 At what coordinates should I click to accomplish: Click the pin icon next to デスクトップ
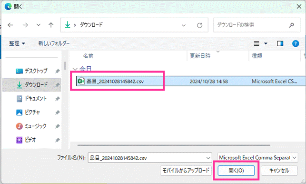click(58, 71)
